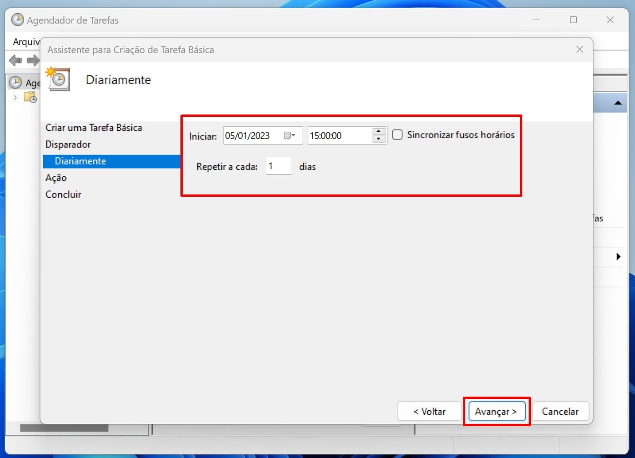
Task: Select the Task Scheduler clock tree icon
Action: tap(15, 82)
